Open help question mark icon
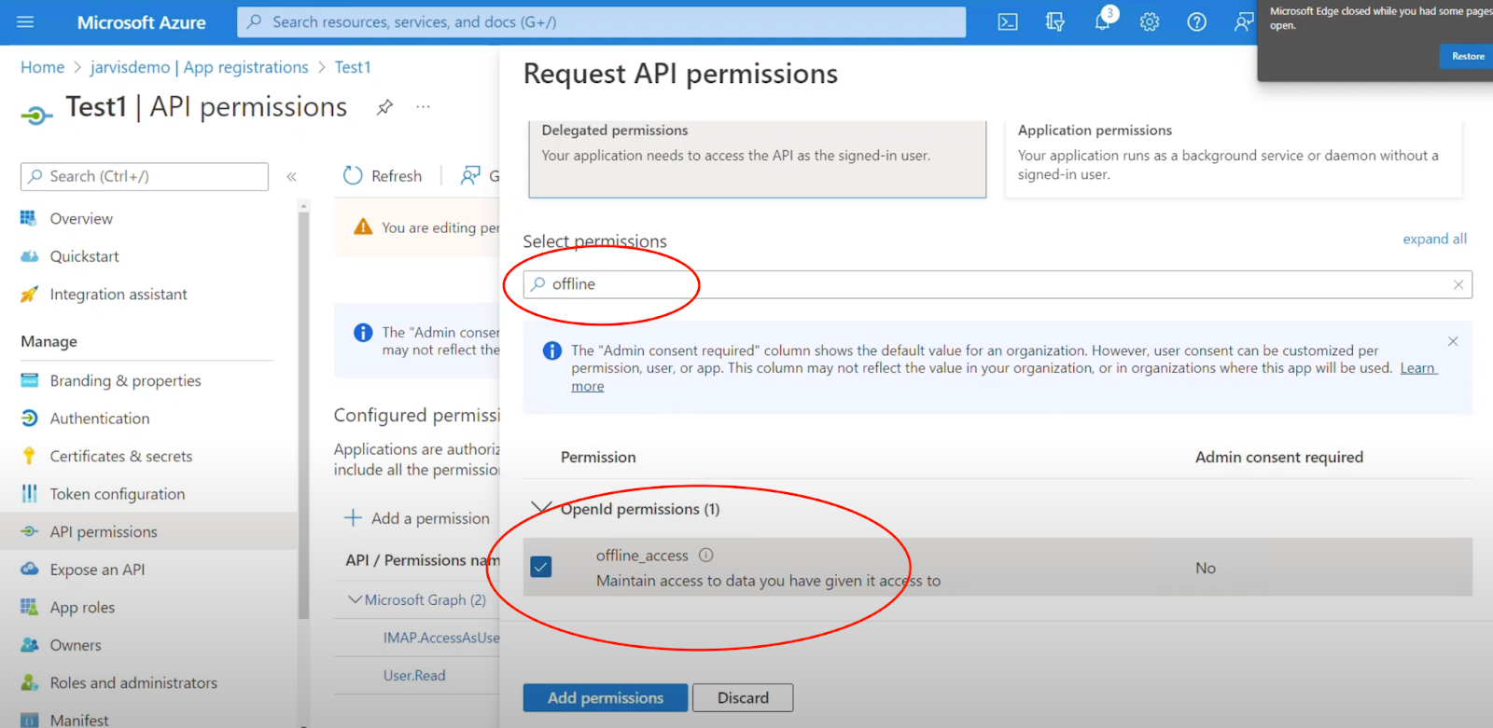Image resolution: width=1493 pixels, height=728 pixels. [x=1197, y=21]
